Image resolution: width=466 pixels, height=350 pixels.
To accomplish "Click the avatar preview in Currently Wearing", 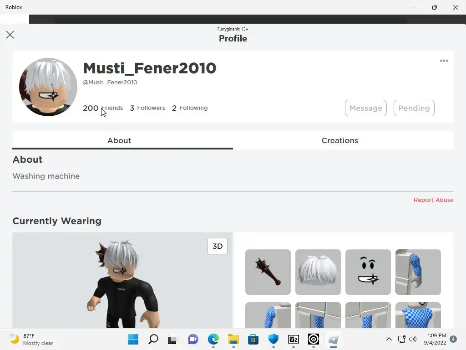I will [122, 280].
